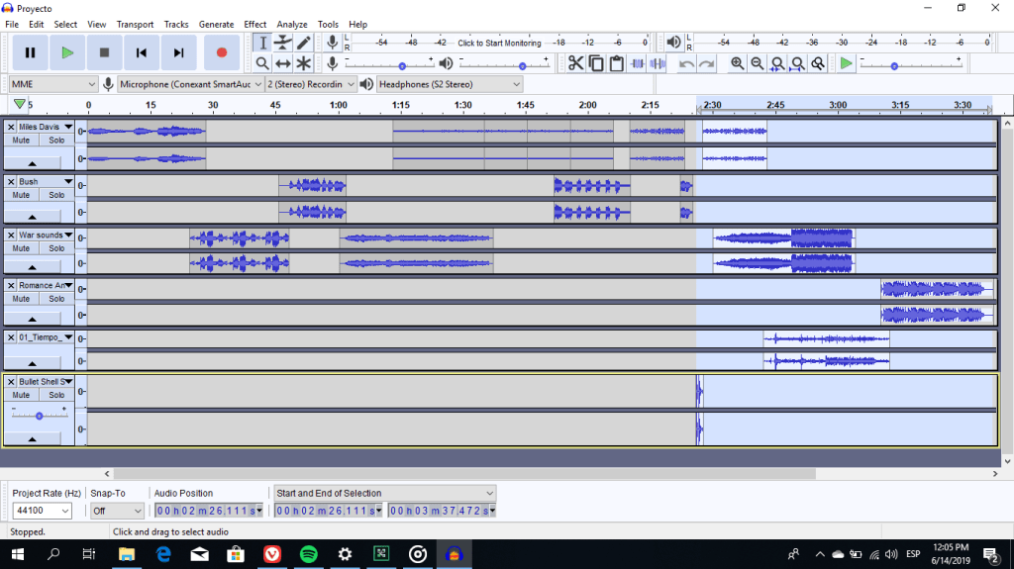Image resolution: width=1014 pixels, height=569 pixels.
Task: Close the Romance track
Action: (11, 285)
